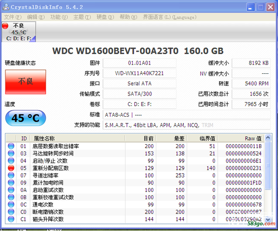Click the blue status icon for row 0A
Screen dimensions: 278x231
coord(11,190)
